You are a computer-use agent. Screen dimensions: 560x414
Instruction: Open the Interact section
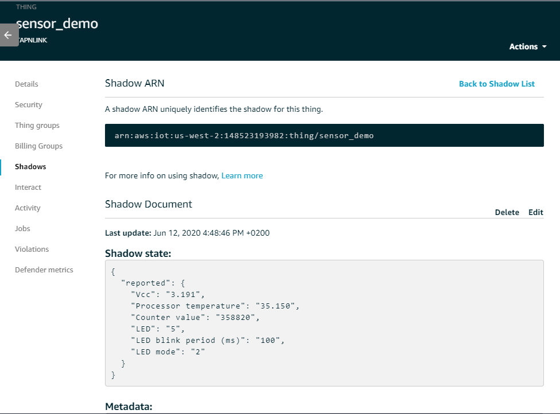(28, 188)
